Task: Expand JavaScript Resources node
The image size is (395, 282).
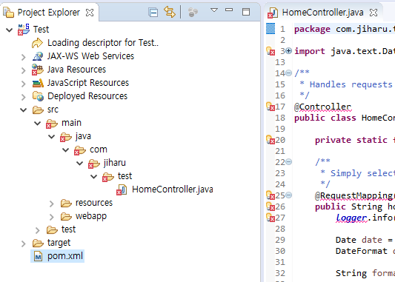Action: [24, 84]
